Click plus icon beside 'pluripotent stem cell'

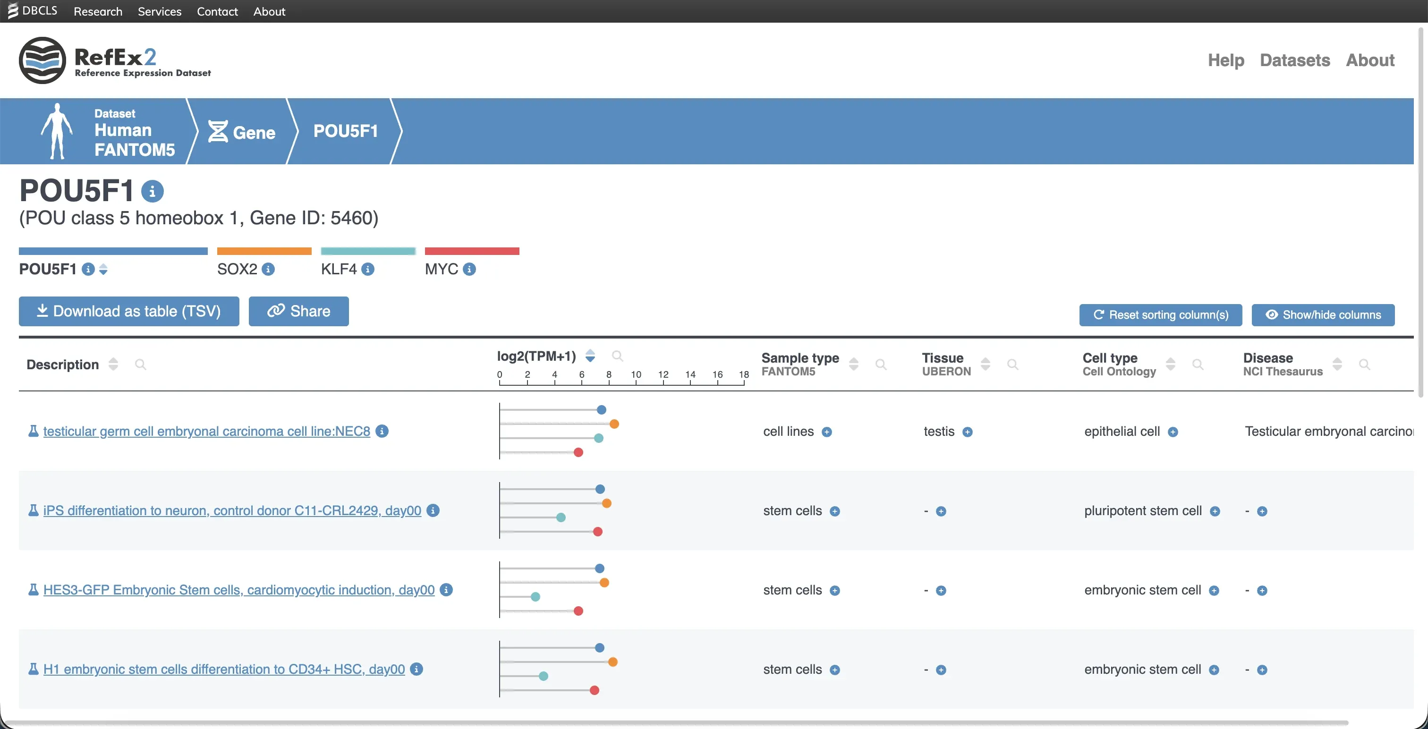tap(1215, 512)
